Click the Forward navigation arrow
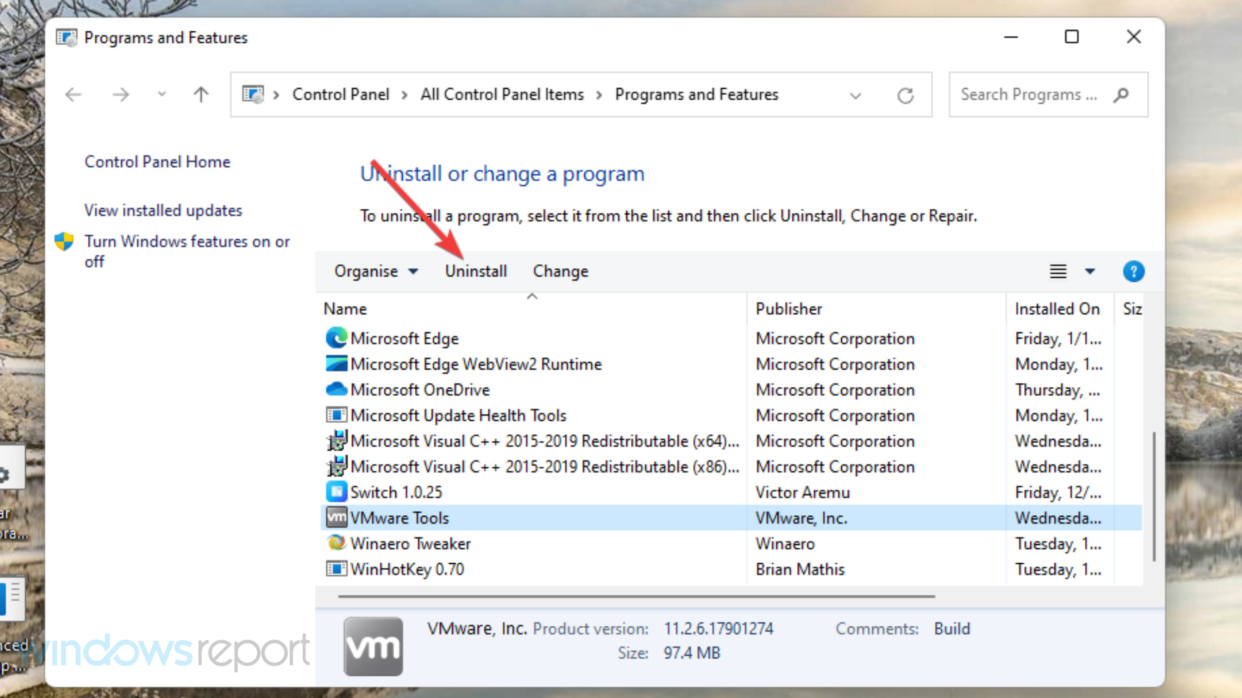The width and height of the screenshot is (1242, 698). 121,95
